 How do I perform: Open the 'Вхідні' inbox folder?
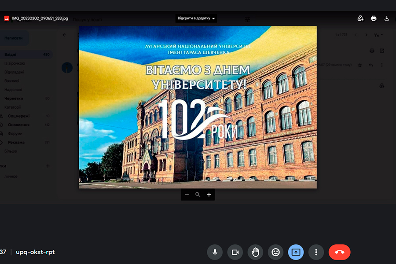pos(26,54)
